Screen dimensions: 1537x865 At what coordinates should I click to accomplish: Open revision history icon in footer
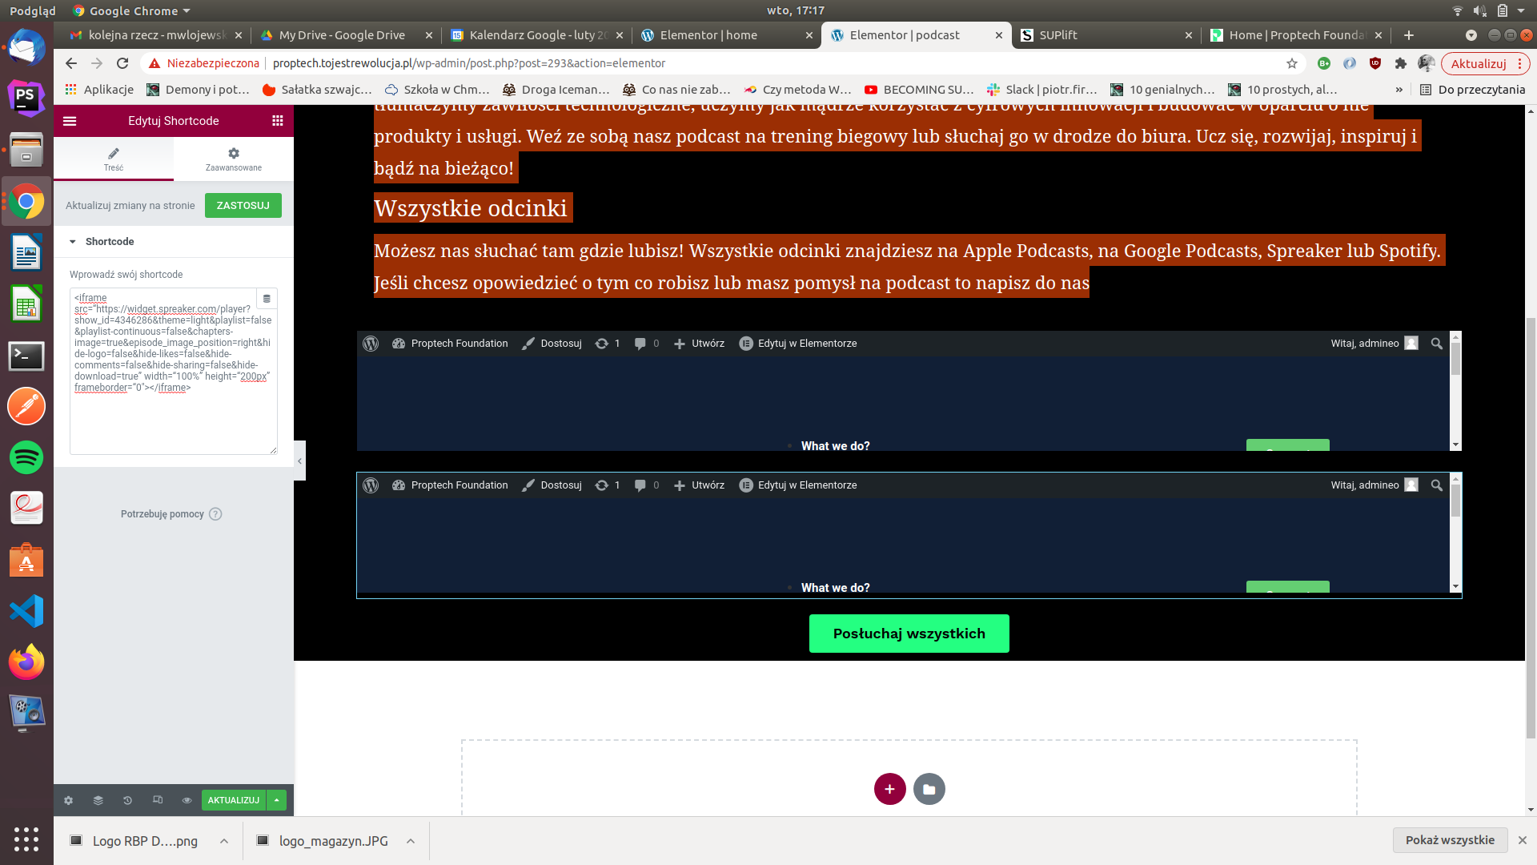[127, 800]
